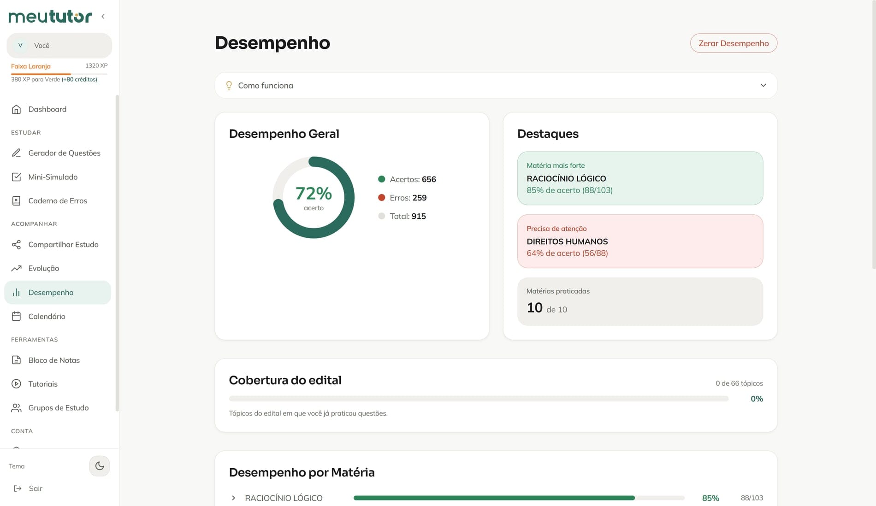Open Dashboard via its home icon

point(16,109)
